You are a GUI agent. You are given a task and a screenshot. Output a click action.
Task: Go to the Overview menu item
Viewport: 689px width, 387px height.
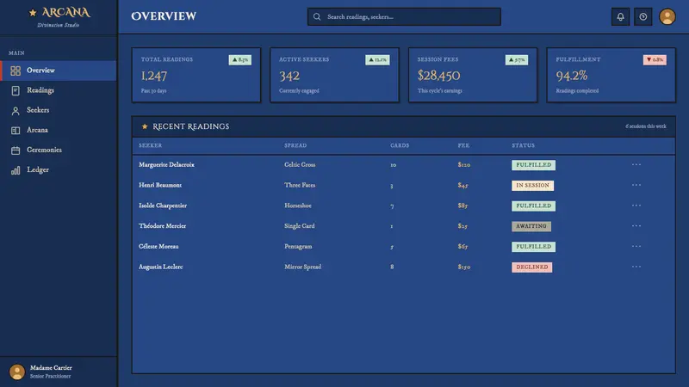59,71
